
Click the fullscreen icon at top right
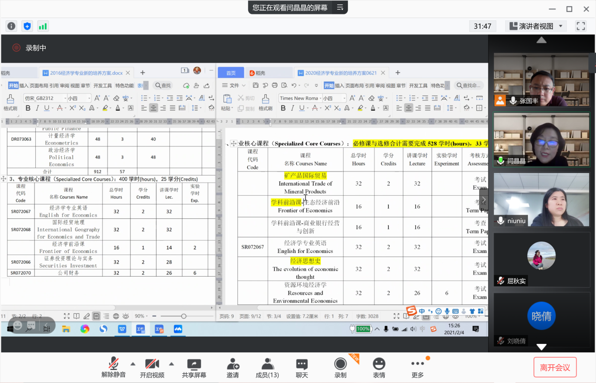pyautogui.click(x=580, y=26)
